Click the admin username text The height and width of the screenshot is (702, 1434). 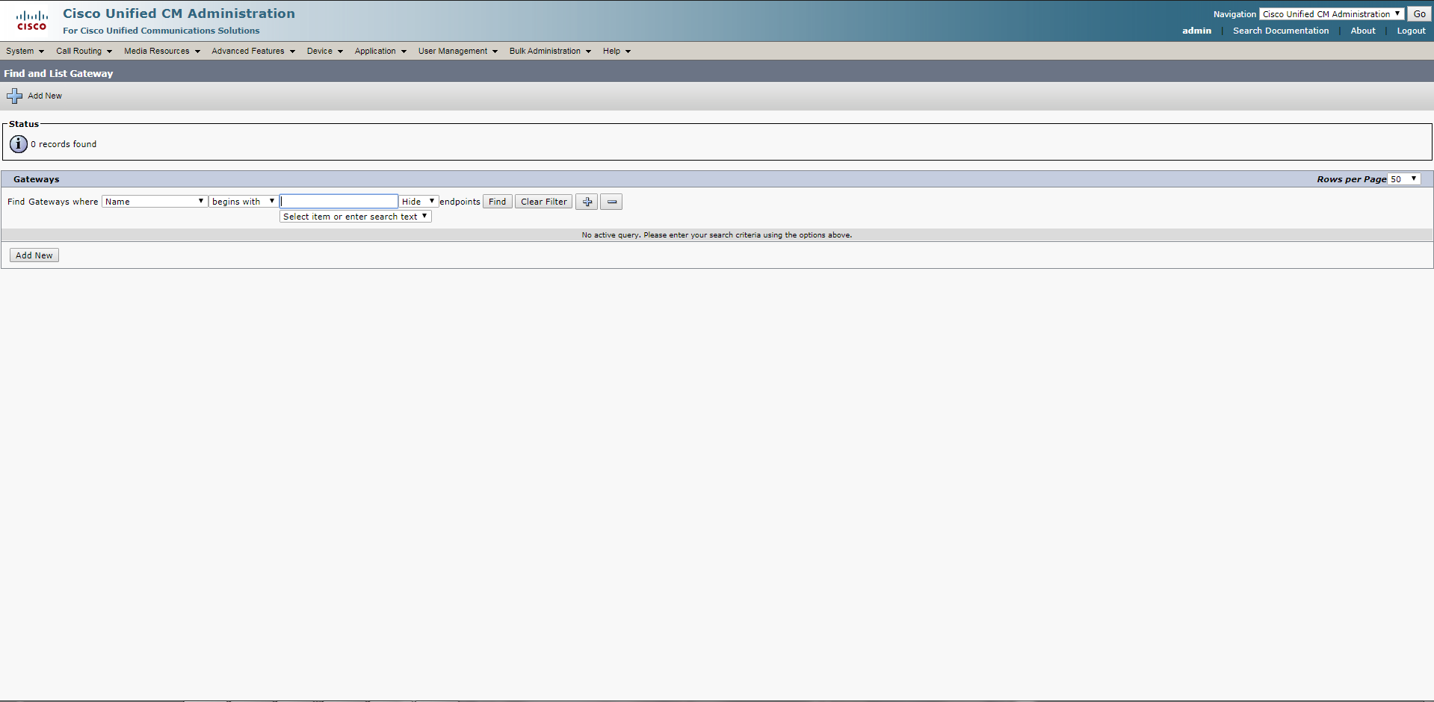[1196, 31]
